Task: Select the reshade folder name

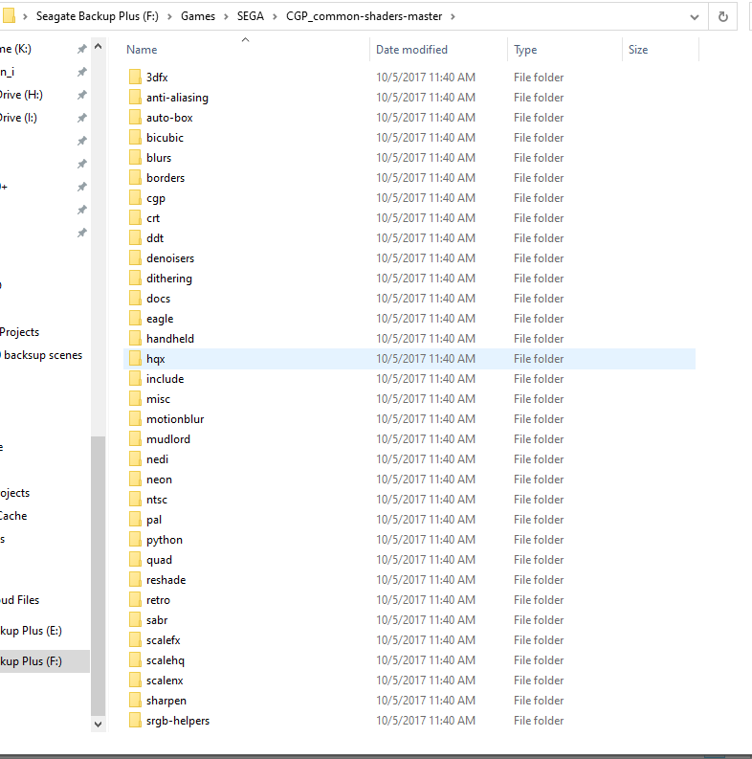Action: pyautogui.click(x=166, y=580)
